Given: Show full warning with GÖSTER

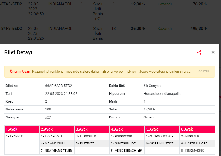Looking at the screenshot, I should pyautogui.click(x=204, y=71).
